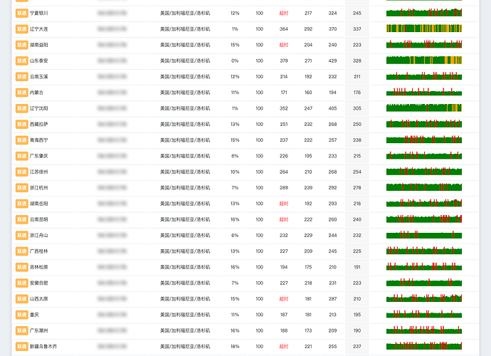Screen dimensions: 491x356
Task: Click the value 278 in 浙江杭州 row
Action: pyautogui.click(x=357, y=188)
